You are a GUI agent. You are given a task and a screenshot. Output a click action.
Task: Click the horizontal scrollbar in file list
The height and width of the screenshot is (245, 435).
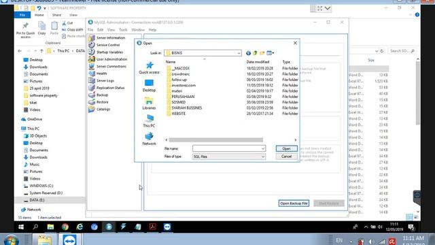pyautogui.click(x=216, y=140)
